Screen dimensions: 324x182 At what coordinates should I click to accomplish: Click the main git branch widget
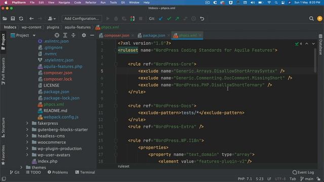coord(307,179)
